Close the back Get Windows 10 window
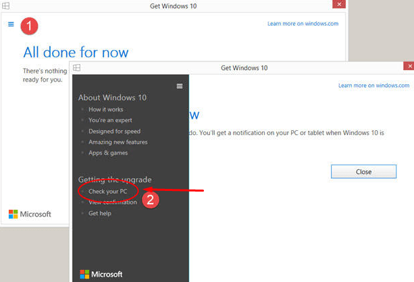Screen dimensions: 414x282 coord(340,4)
